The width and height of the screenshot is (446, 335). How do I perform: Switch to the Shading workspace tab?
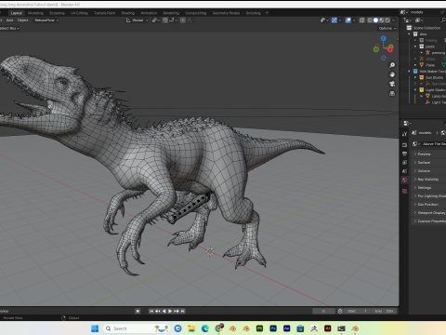tap(128, 13)
